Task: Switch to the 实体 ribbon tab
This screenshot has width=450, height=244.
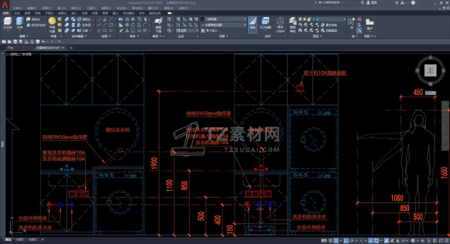Action: (17, 13)
